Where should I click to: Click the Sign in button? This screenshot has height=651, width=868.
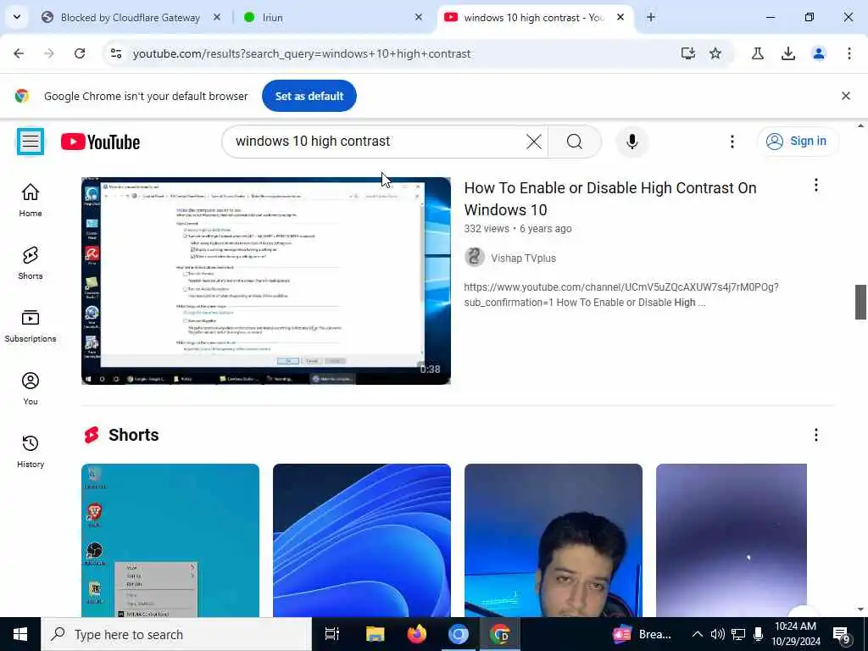(797, 142)
